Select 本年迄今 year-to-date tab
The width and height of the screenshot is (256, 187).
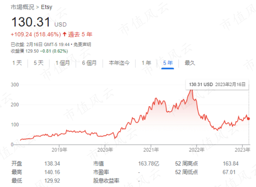pos(119,63)
